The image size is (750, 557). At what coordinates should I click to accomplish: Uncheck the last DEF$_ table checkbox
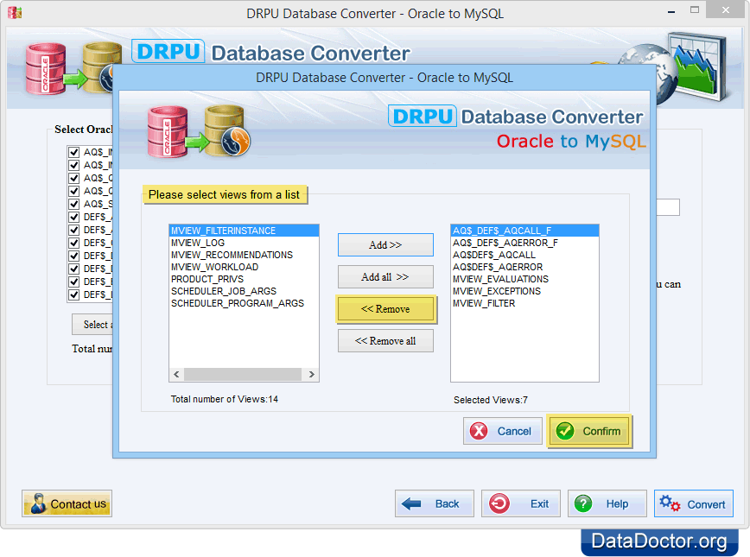(x=73, y=294)
